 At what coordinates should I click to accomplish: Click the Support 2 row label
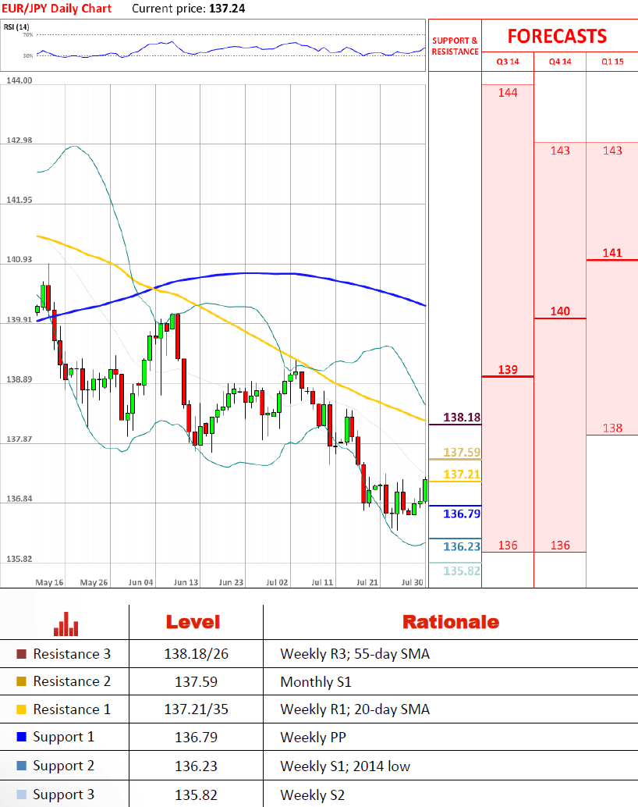[x=64, y=766]
